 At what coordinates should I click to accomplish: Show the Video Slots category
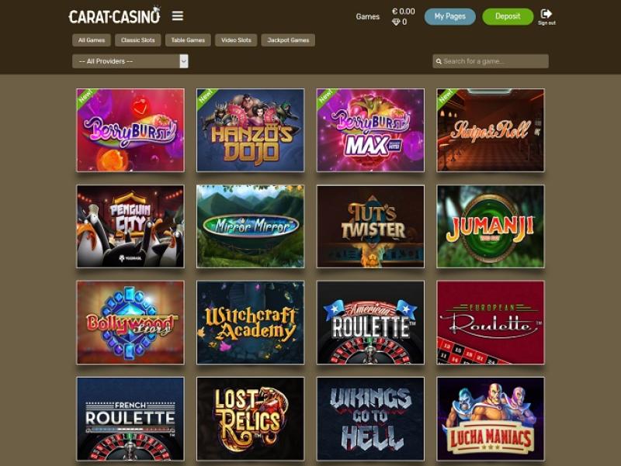click(236, 40)
